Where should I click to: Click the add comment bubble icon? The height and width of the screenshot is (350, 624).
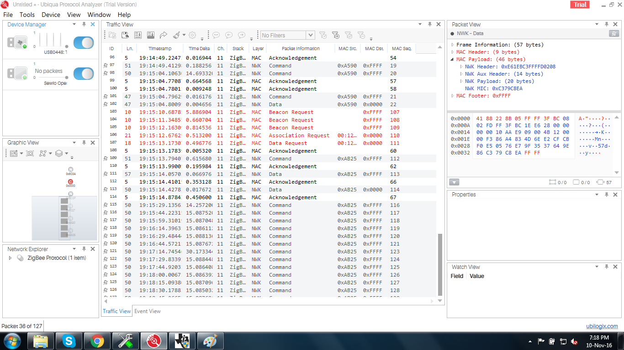tap(216, 35)
